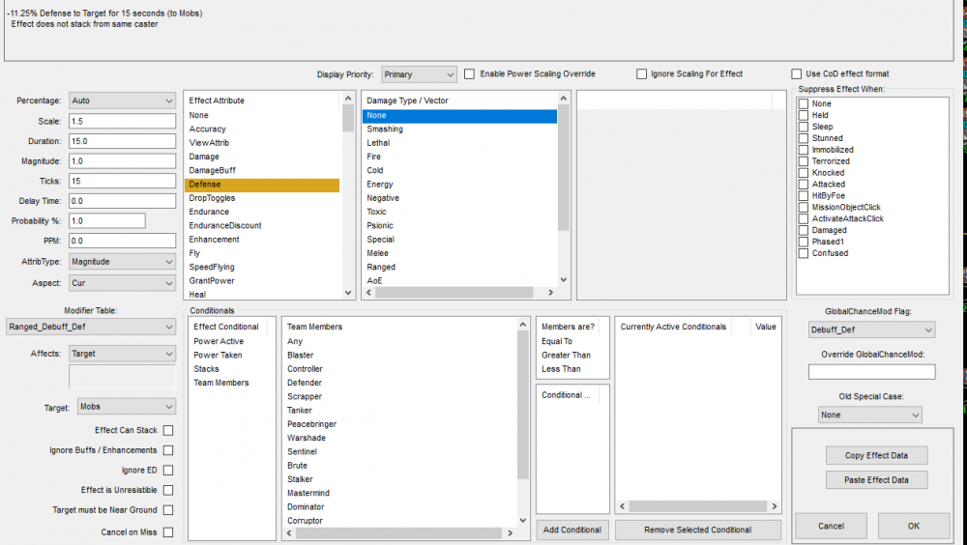
Task: Open the GlobalChanceMod Flag dropdown
Action: pyautogui.click(x=871, y=330)
